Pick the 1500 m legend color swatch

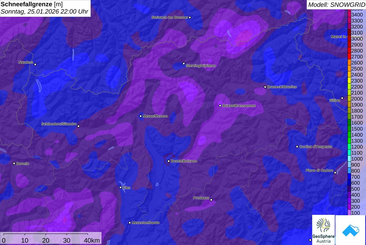(x=349, y=129)
